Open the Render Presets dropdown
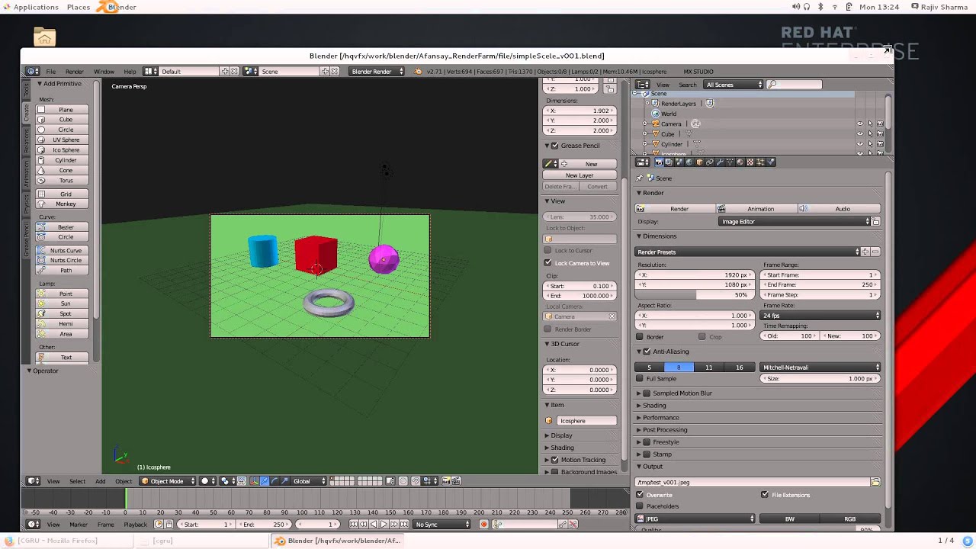 [747, 252]
